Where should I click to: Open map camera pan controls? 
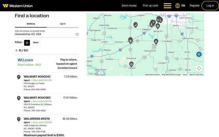(199, 68)
